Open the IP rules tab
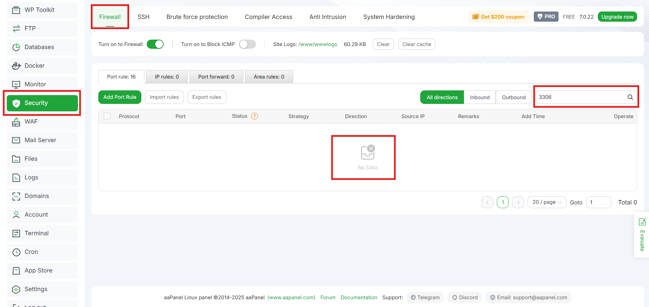Image resolution: width=649 pixels, height=307 pixels. pos(166,76)
